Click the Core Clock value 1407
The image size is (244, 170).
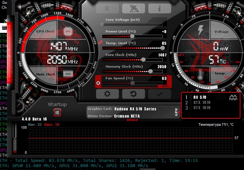162,55
